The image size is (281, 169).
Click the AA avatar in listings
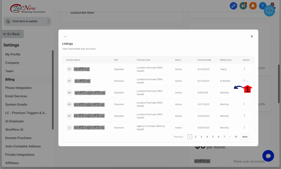pos(69,93)
